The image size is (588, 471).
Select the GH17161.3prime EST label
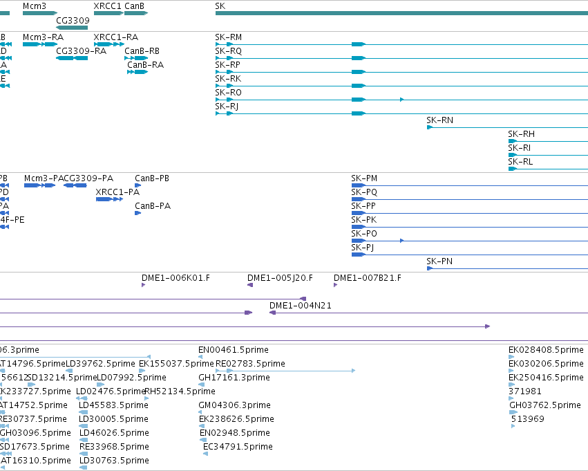(234, 378)
